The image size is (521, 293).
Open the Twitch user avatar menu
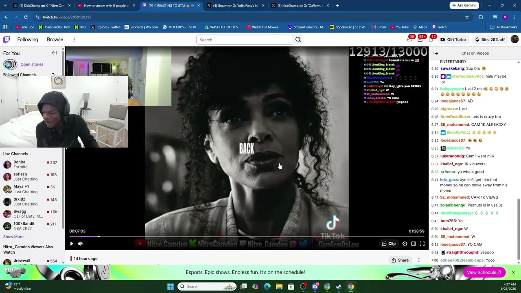514,39
